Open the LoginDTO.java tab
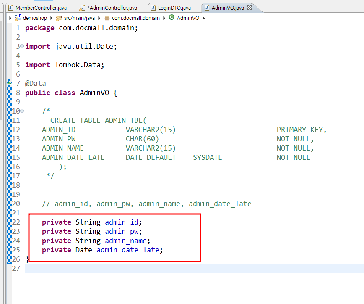Viewport: 364px width, 304px height. tap(174, 8)
